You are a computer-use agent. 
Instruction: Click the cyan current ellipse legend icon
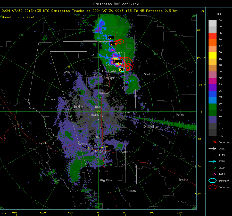click(x=212, y=181)
